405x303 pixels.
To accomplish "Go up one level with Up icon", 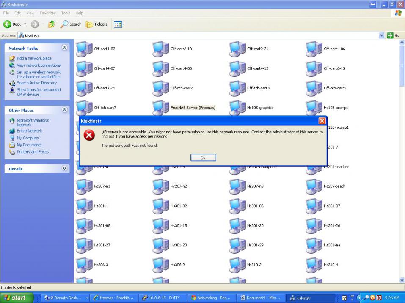I will coord(52,24).
